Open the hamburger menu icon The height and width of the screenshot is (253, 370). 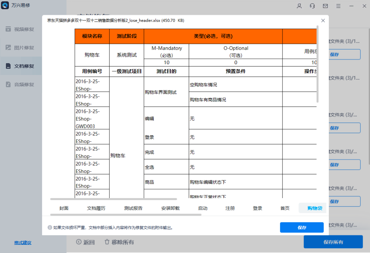[x=338, y=6]
